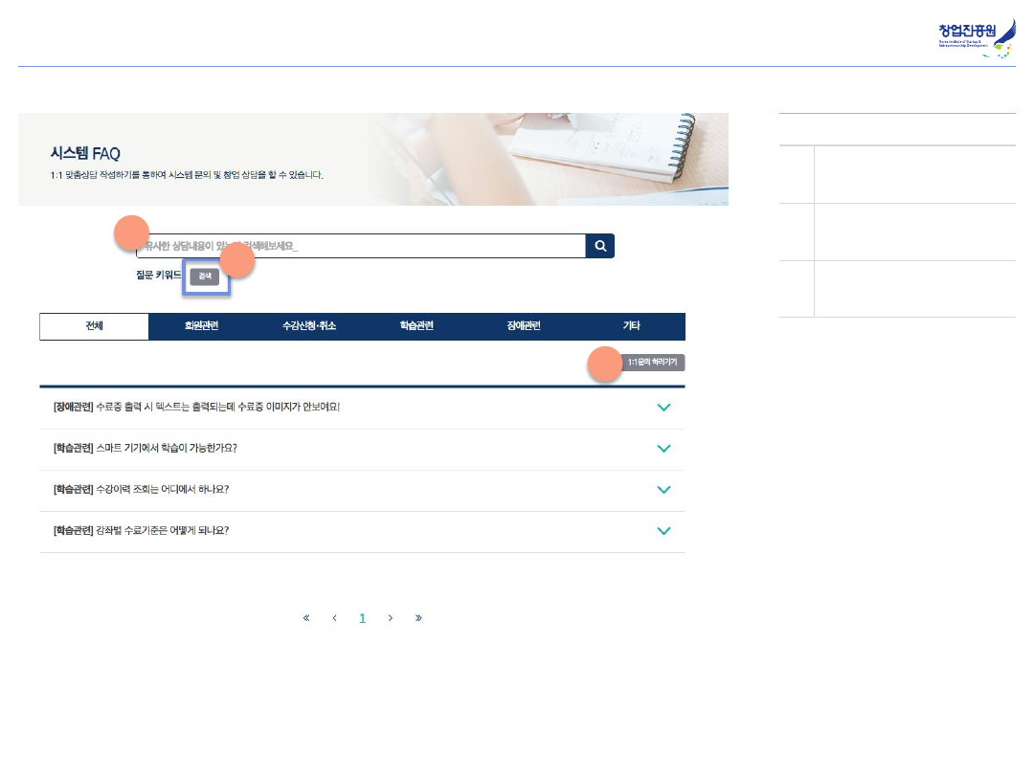Select the 기타 tab
Screen dimensions: 1034x775
point(632,326)
